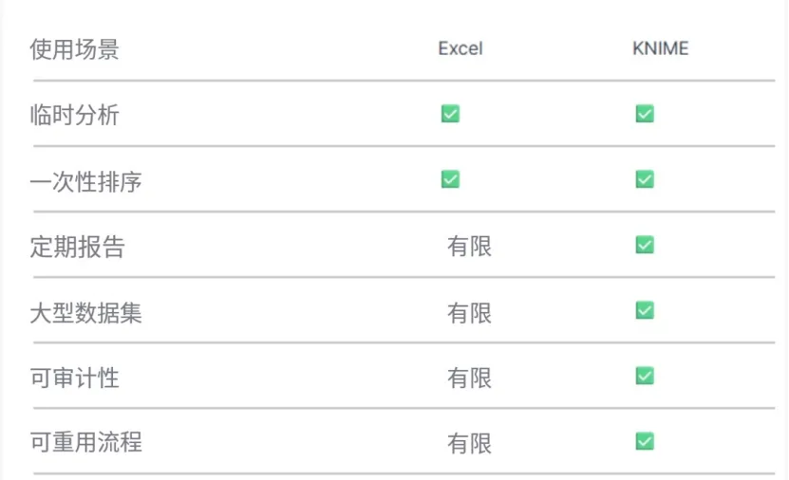This screenshot has width=789, height=480.
Task: Click the KNIME checkmark for 一次性排序
Action: (x=645, y=179)
